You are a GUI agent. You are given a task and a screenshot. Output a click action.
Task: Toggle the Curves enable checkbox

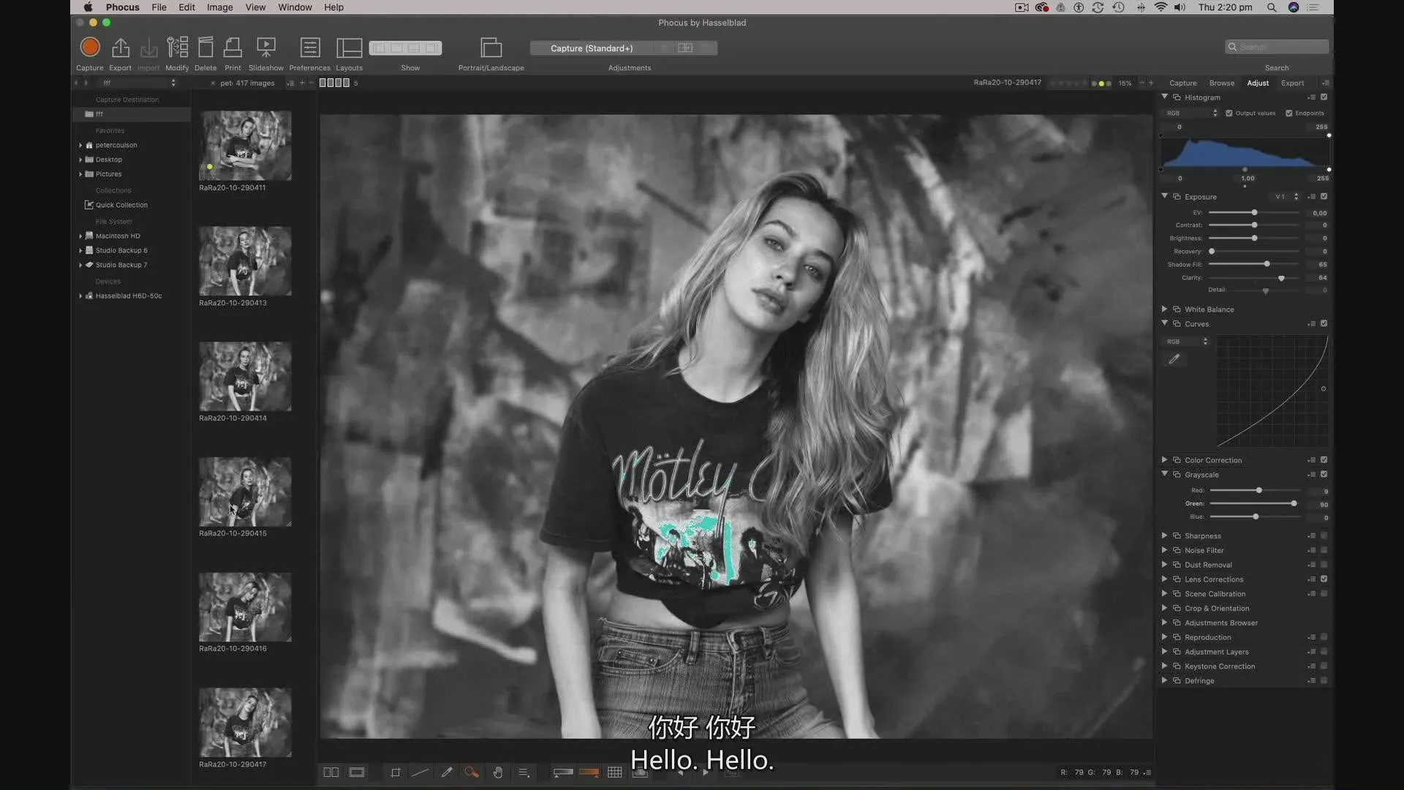(1324, 324)
